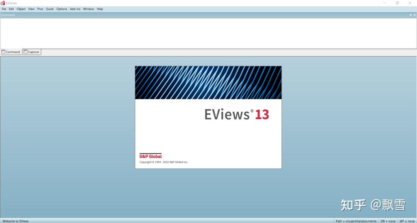
Task: Switch to the Capture tab
Action: (33, 52)
